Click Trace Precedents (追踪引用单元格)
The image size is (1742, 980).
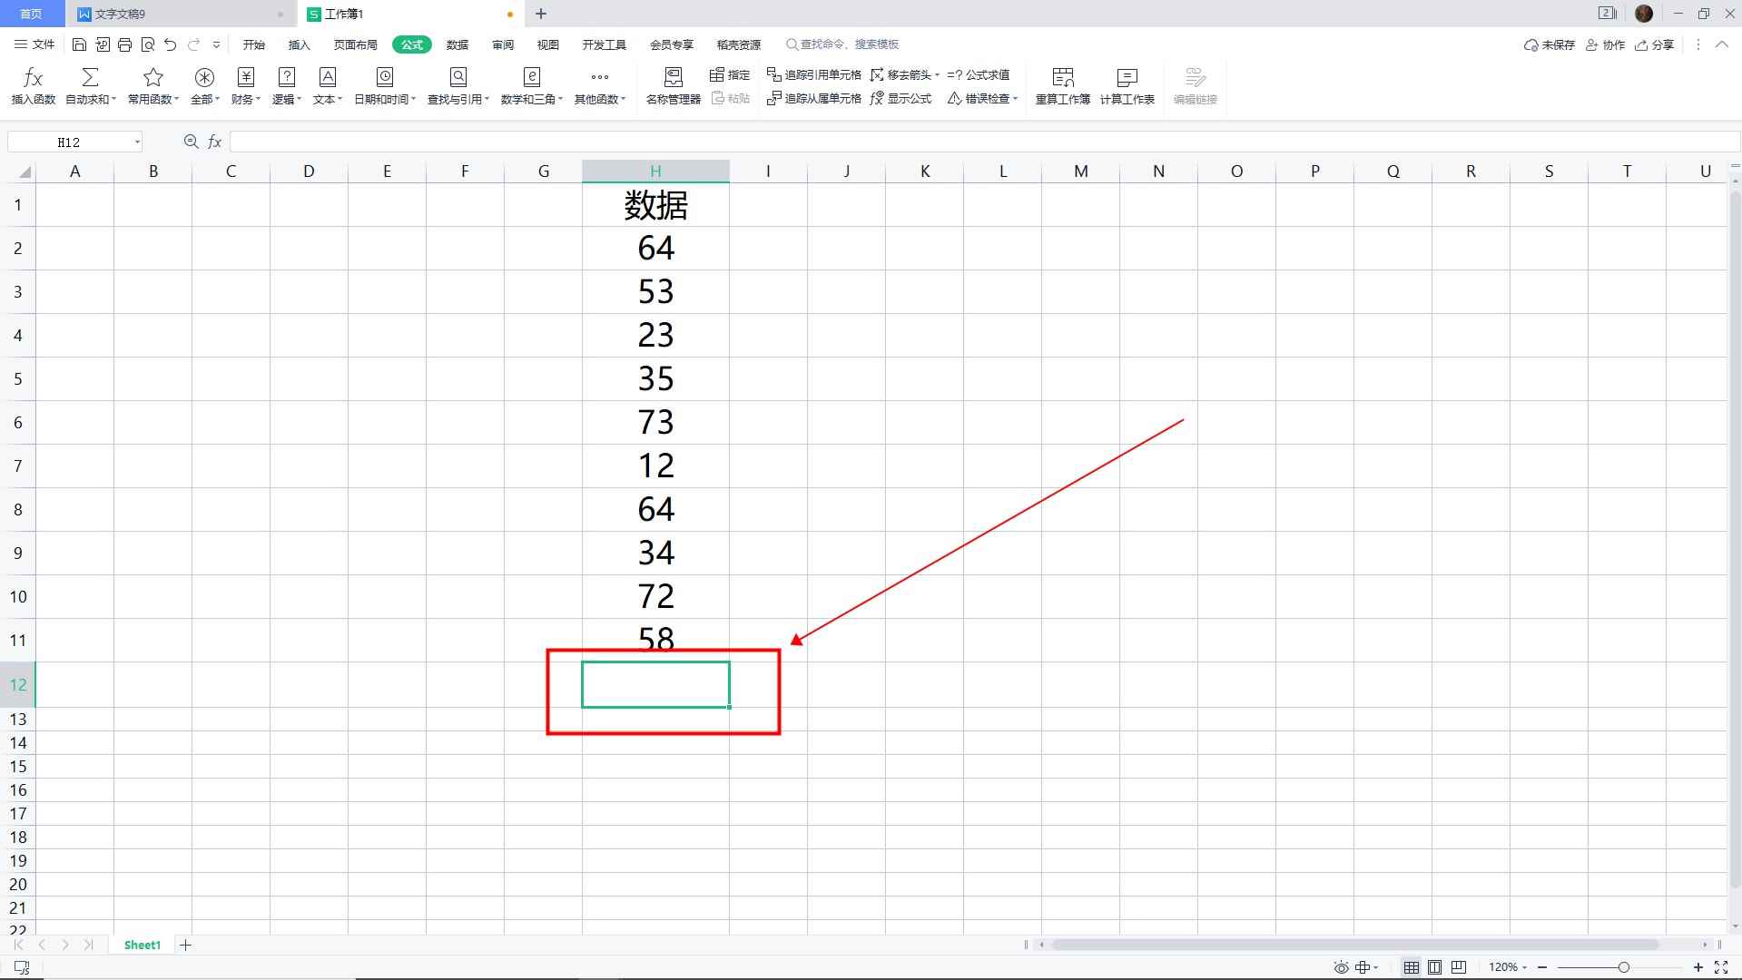point(814,74)
